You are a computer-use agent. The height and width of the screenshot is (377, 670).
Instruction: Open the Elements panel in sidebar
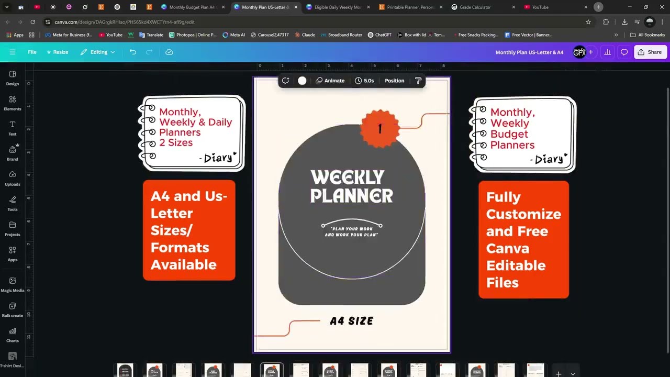point(13,103)
